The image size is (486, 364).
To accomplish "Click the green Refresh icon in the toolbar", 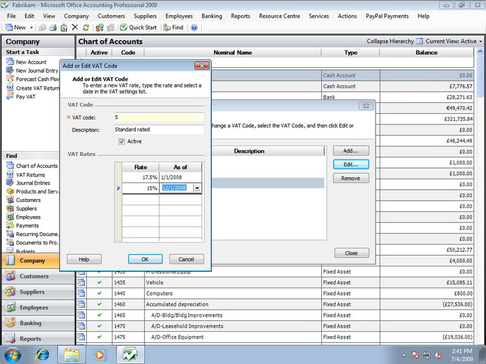I will point(86,27).
